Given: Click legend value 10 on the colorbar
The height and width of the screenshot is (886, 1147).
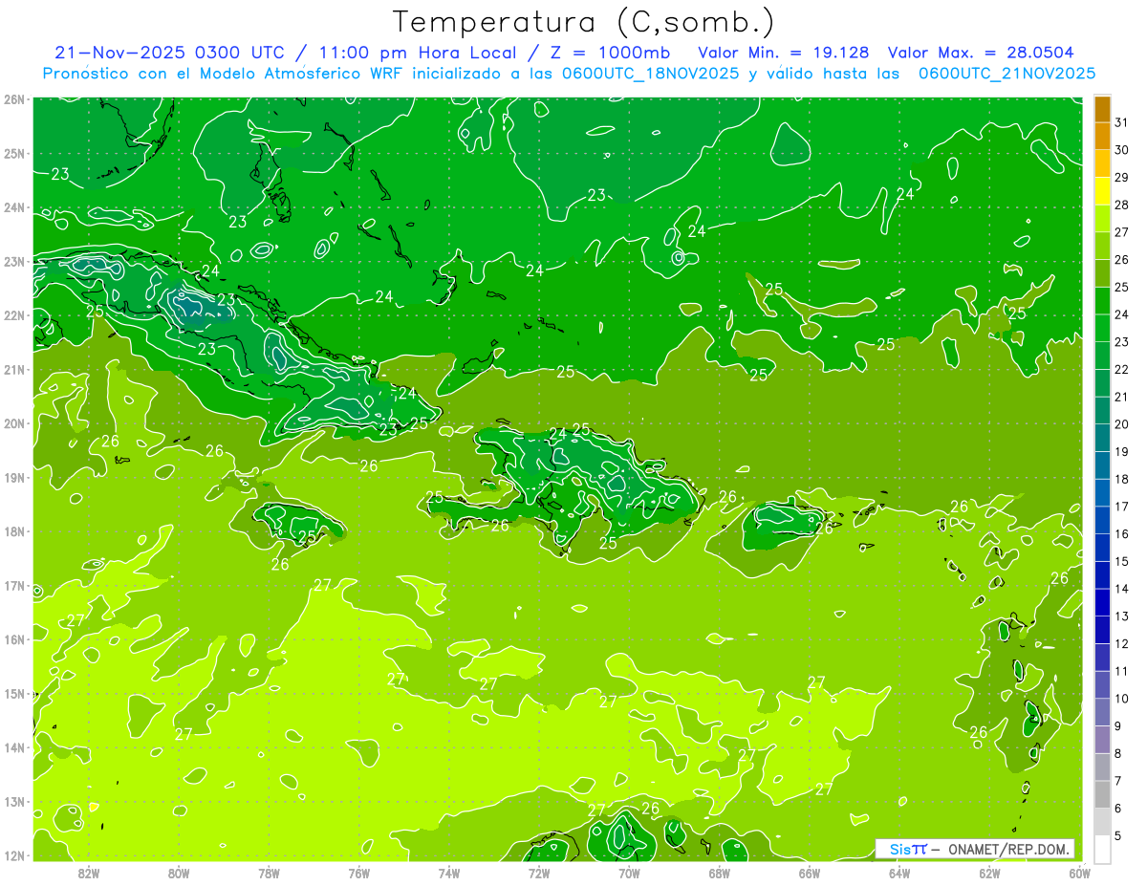Looking at the screenshot, I should pos(1122,698).
